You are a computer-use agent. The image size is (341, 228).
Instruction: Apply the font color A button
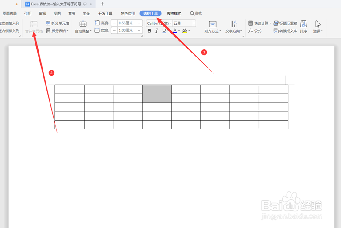click(175, 31)
